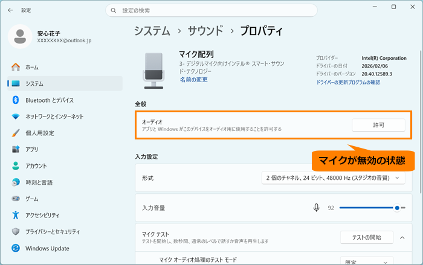Mute input via microphone volume icon
Image resolution: width=423 pixels, height=265 pixels.
(317, 208)
